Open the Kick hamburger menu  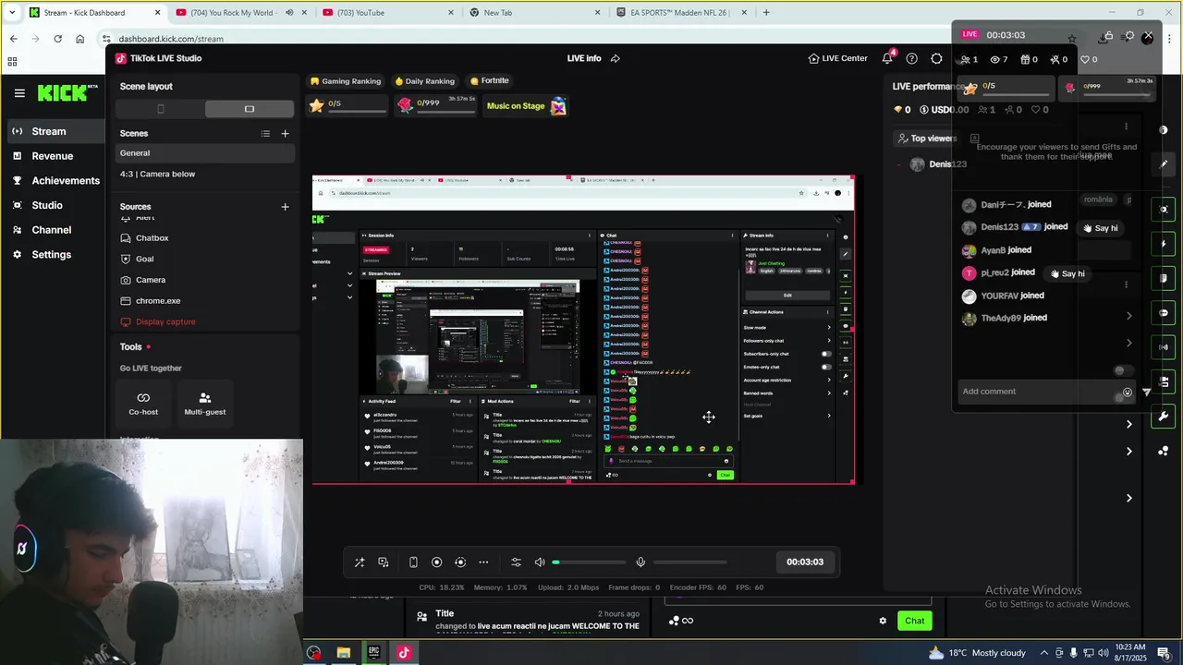[x=19, y=93]
